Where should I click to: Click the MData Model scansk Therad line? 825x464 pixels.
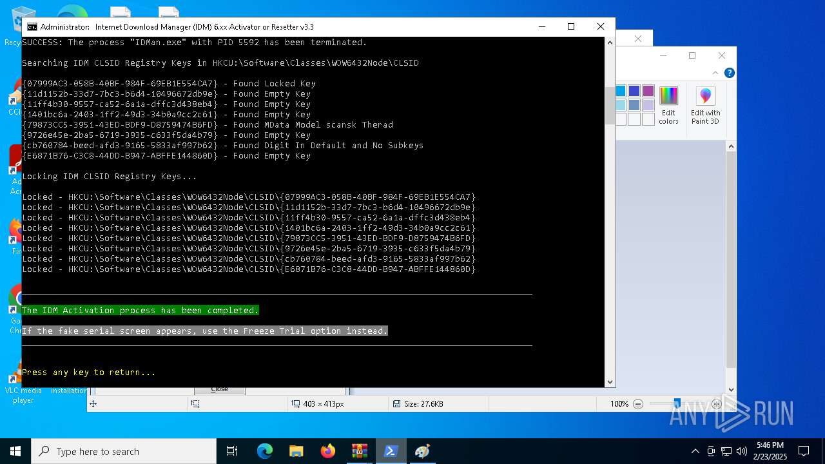(208, 125)
